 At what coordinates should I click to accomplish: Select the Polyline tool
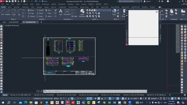tap(8, 13)
